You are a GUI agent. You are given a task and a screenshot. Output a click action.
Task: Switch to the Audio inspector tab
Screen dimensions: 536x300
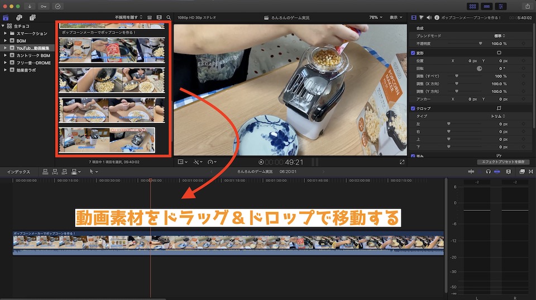point(429,17)
